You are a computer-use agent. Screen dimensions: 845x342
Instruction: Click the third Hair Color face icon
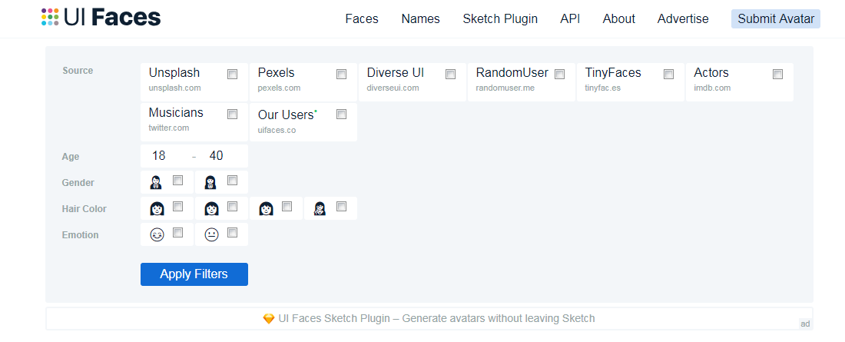click(266, 208)
